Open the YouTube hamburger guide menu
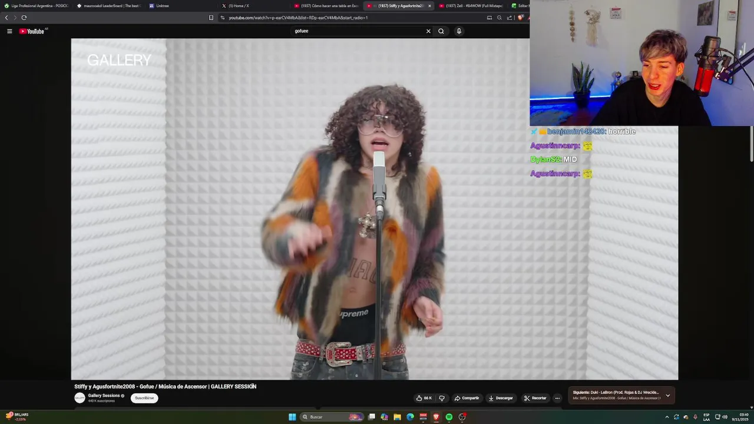This screenshot has width=754, height=424. [x=9, y=31]
